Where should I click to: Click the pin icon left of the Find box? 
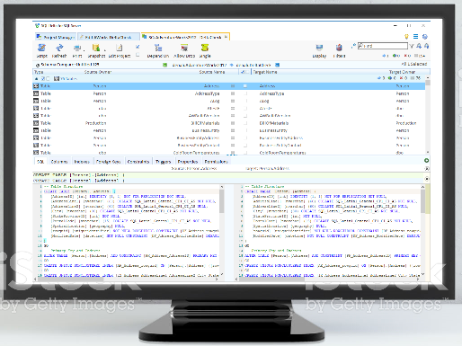pos(353,46)
